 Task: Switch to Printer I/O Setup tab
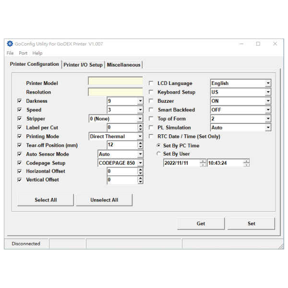(x=83, y=65)
